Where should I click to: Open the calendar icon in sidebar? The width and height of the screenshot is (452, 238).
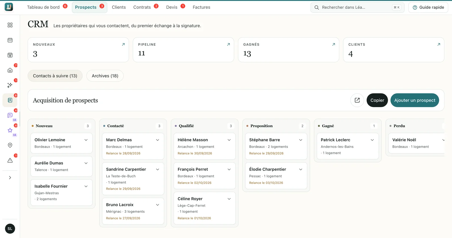(10, 40)
